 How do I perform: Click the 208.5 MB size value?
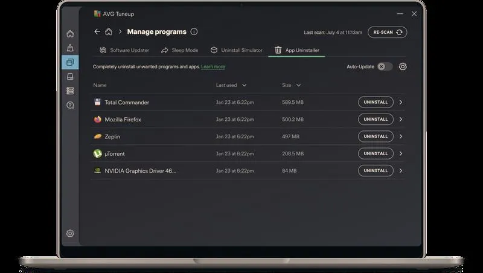293,153
